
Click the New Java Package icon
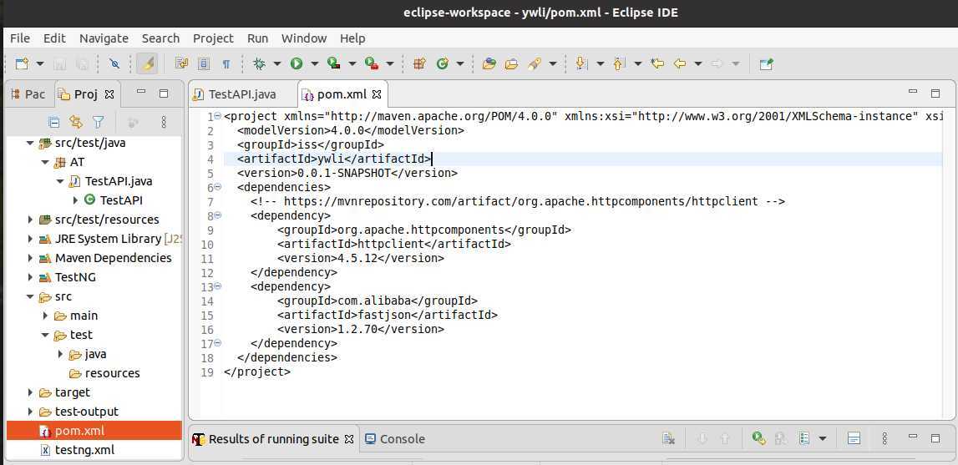pyautogui.click(x=419, y=63)
